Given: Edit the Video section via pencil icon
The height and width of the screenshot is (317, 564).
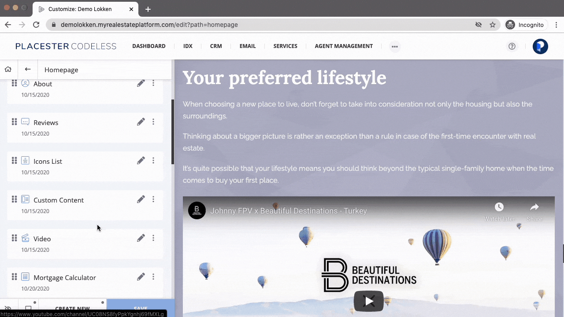Looking at the screenshot, I should click(x=141, y=238).
